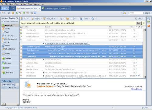This screenshot has width=152, height=110.
Task: Click the search mail input field
Action: pos(136,13)
